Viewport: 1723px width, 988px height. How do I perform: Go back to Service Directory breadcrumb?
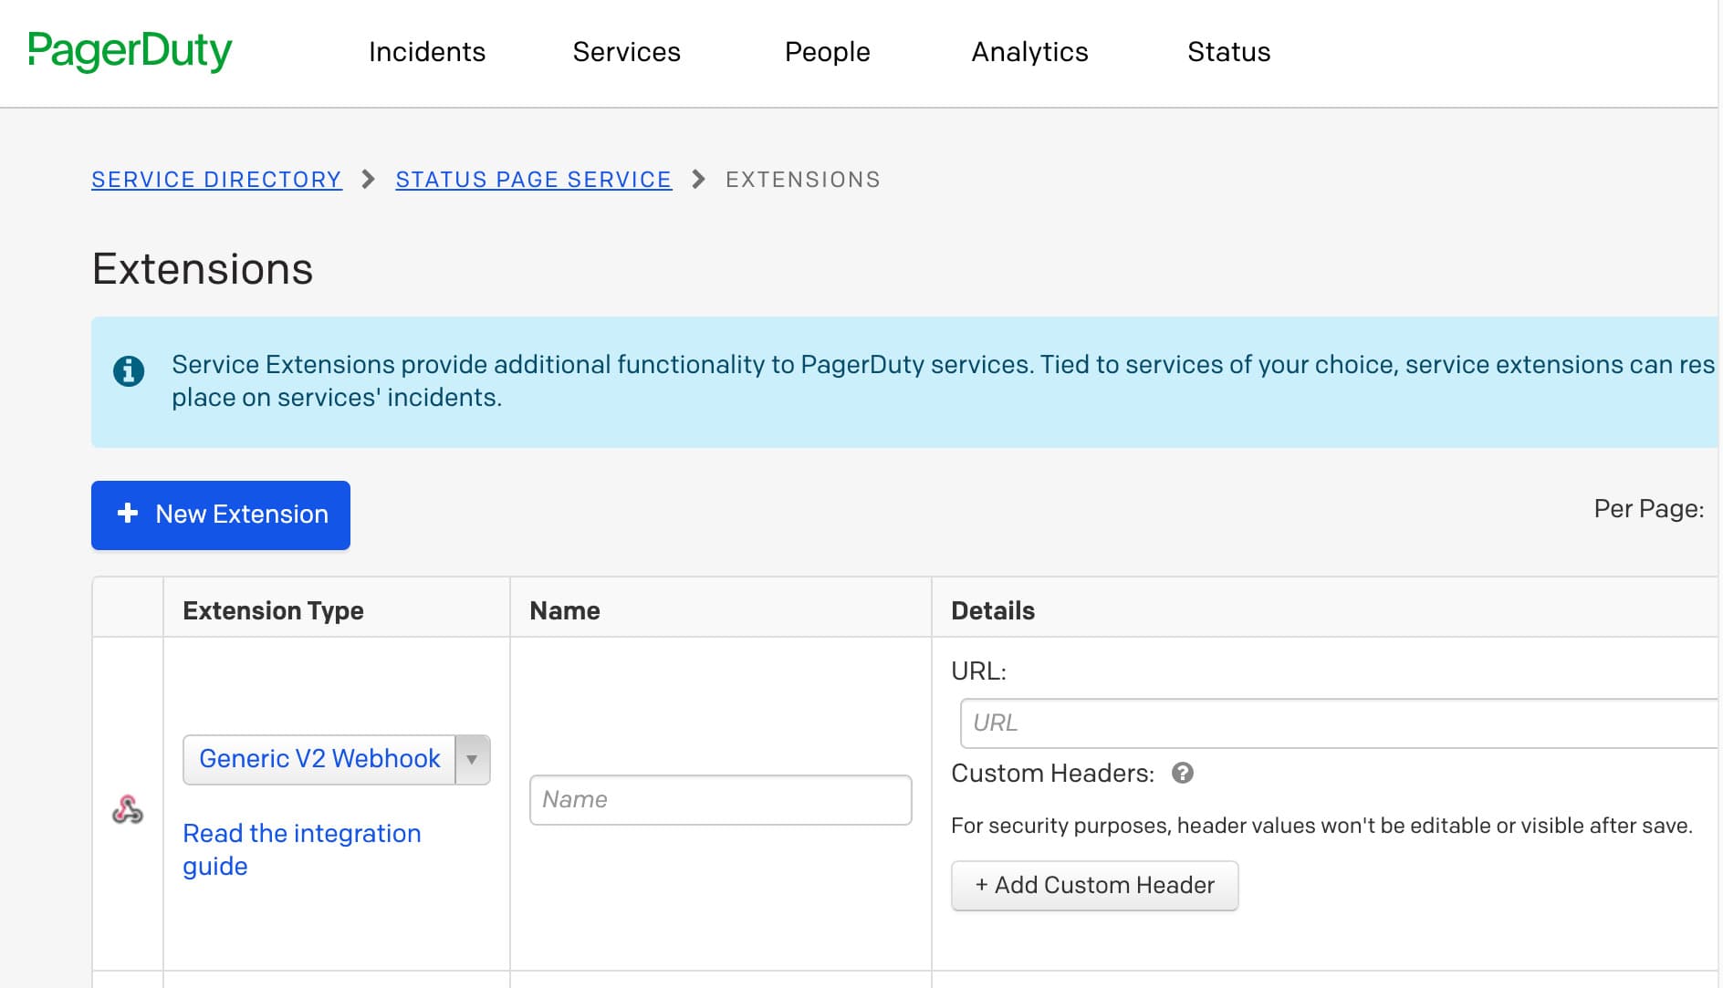[x=216, y=179]
